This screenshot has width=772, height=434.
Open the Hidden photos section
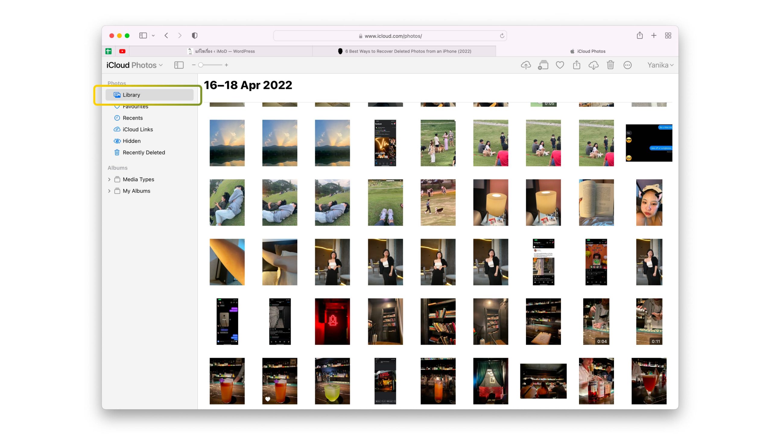(131, 141)
